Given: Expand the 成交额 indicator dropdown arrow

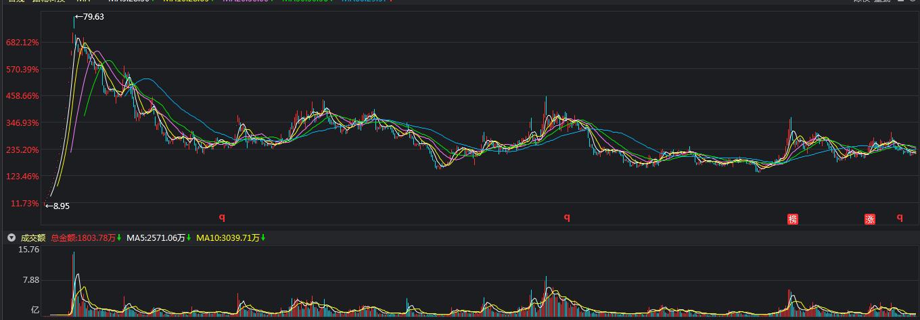Looking at the screenshot, I should (11, 237).
